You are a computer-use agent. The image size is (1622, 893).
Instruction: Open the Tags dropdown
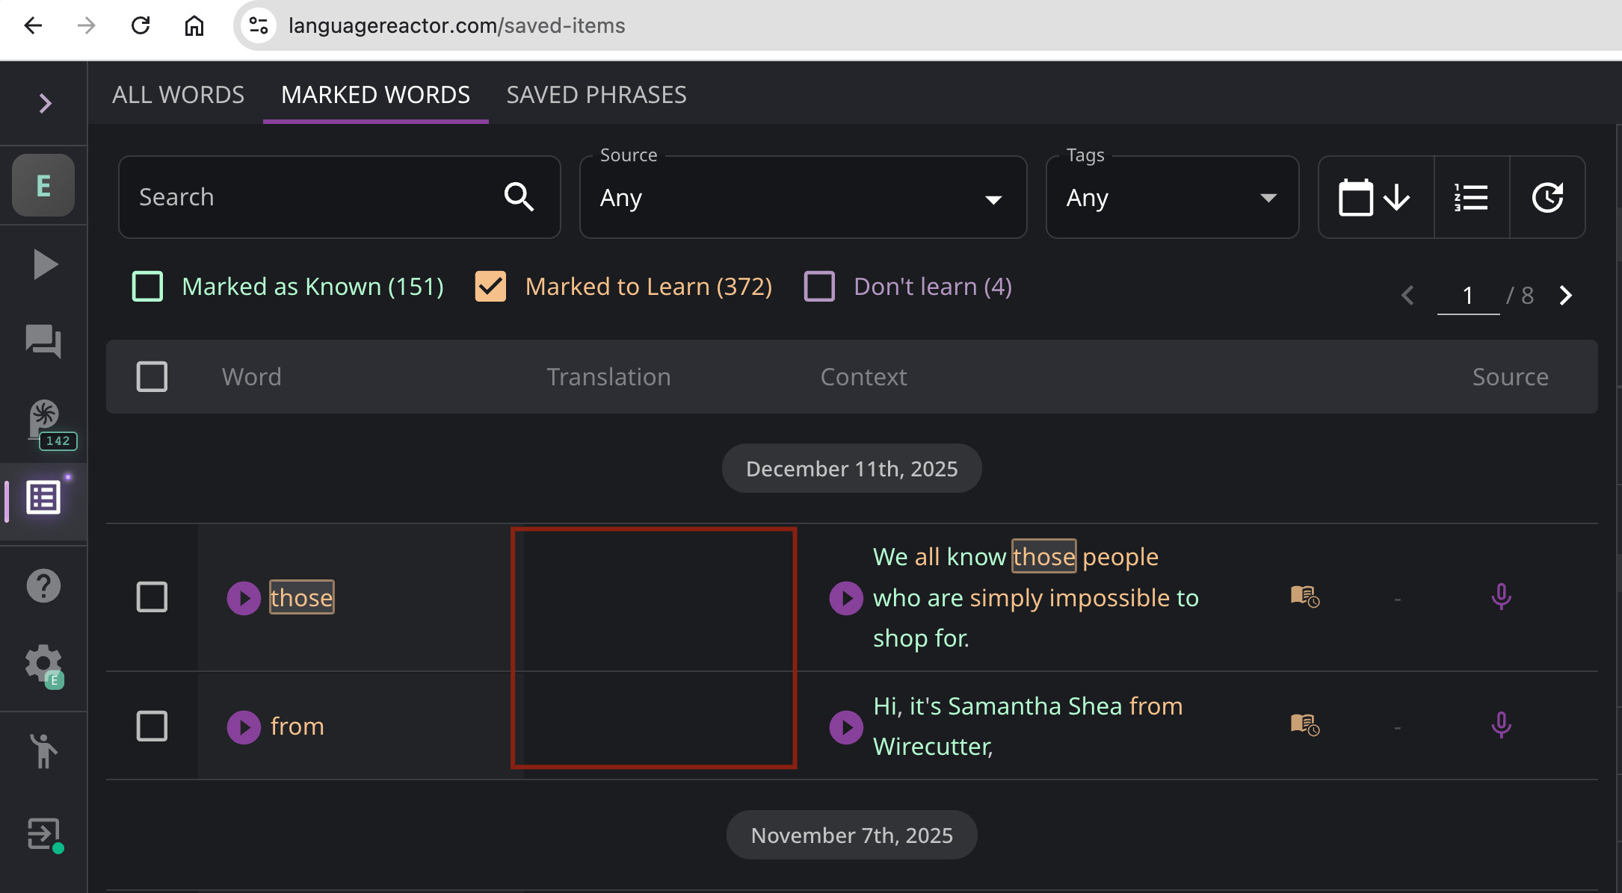(x=1171, y=198)
